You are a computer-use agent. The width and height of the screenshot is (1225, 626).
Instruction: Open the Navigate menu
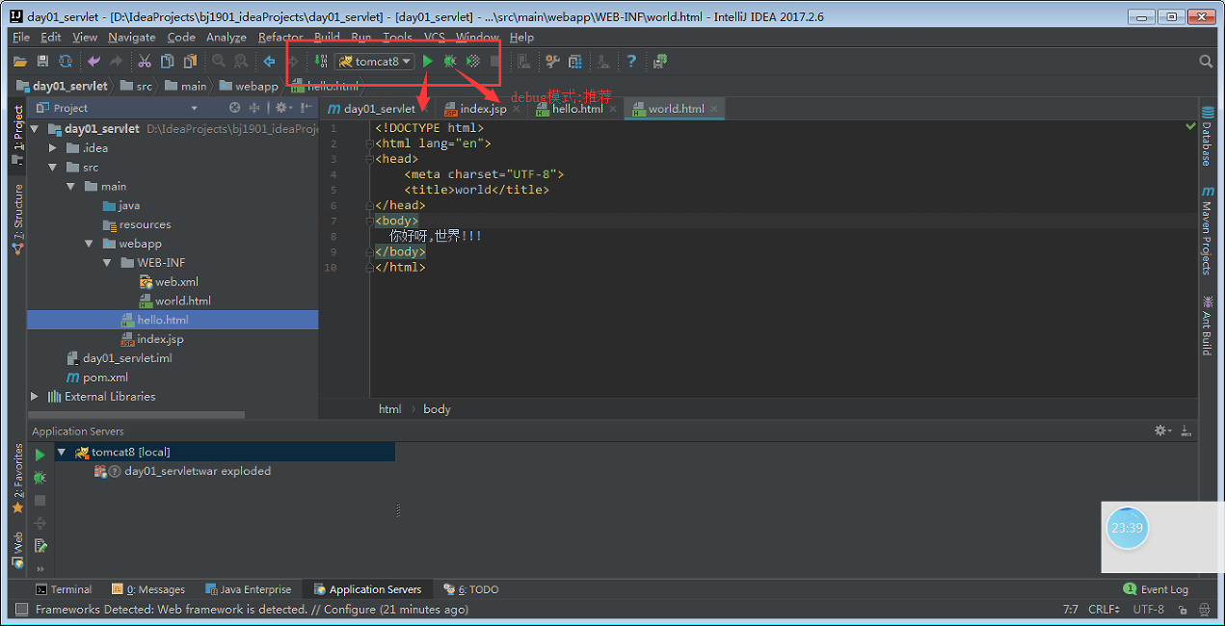tap(131, 38)
